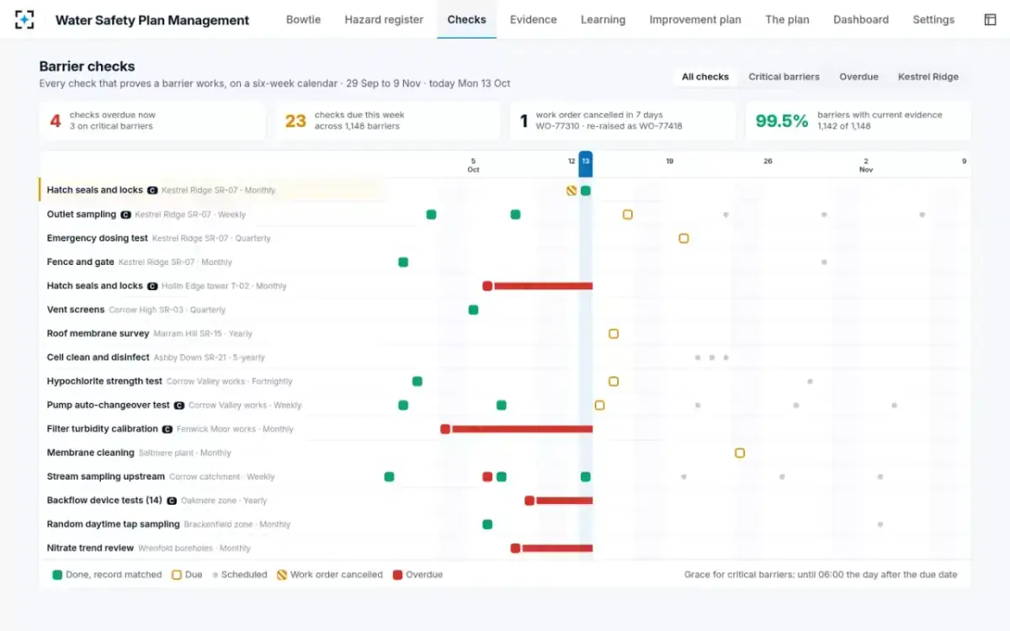Open the 99.5% barriers with current evidence card
The image size is (1010, 631).
(x=858, y=120)
